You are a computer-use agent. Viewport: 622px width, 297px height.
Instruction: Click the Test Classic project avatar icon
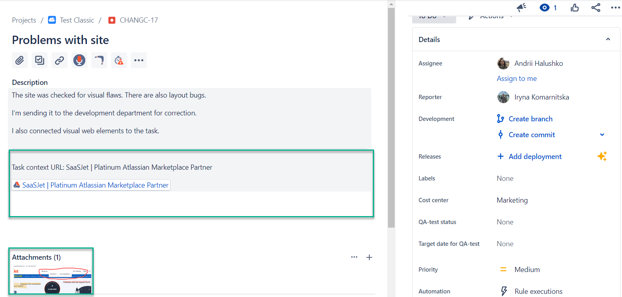pyautogui.click(x=52, y=20)
